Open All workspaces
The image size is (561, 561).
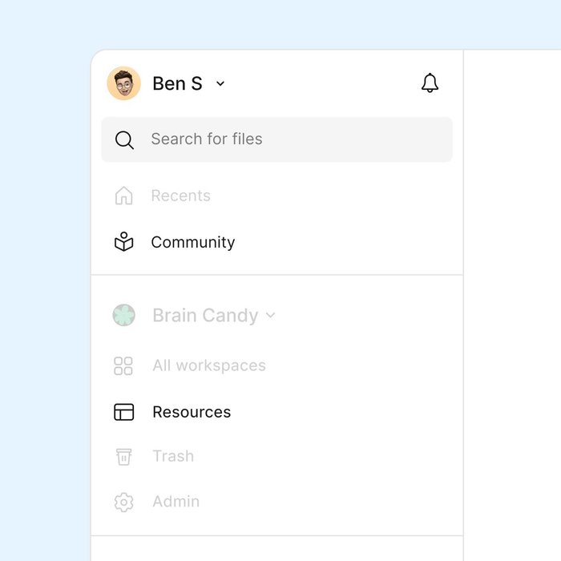[208, 366]
